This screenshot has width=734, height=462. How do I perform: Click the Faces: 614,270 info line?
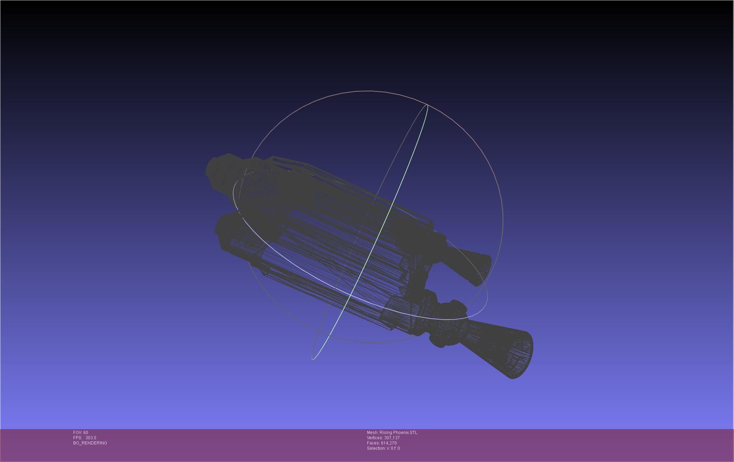coord(382,443)
